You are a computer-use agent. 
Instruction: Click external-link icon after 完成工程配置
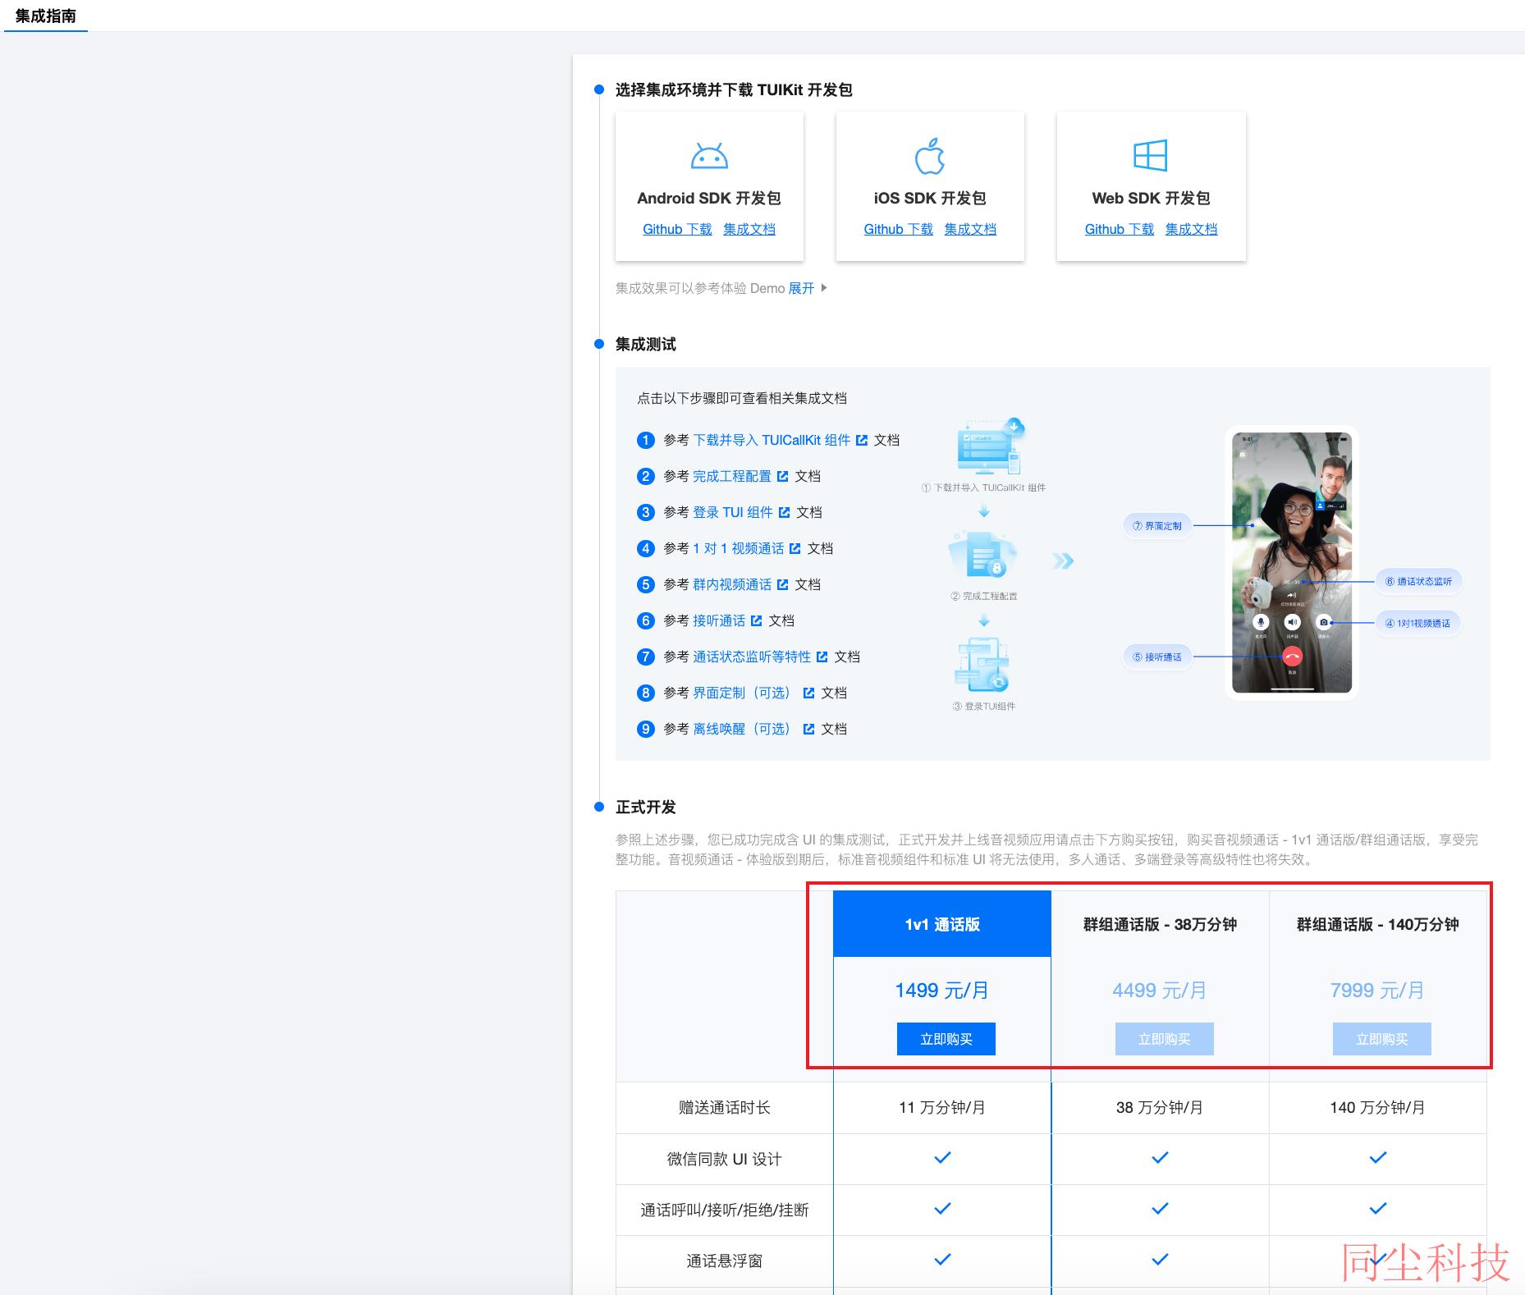tap(782, 476)
